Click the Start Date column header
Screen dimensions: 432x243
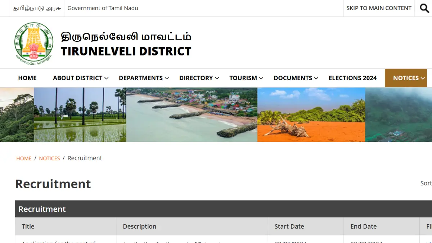(x=289, y=226)
